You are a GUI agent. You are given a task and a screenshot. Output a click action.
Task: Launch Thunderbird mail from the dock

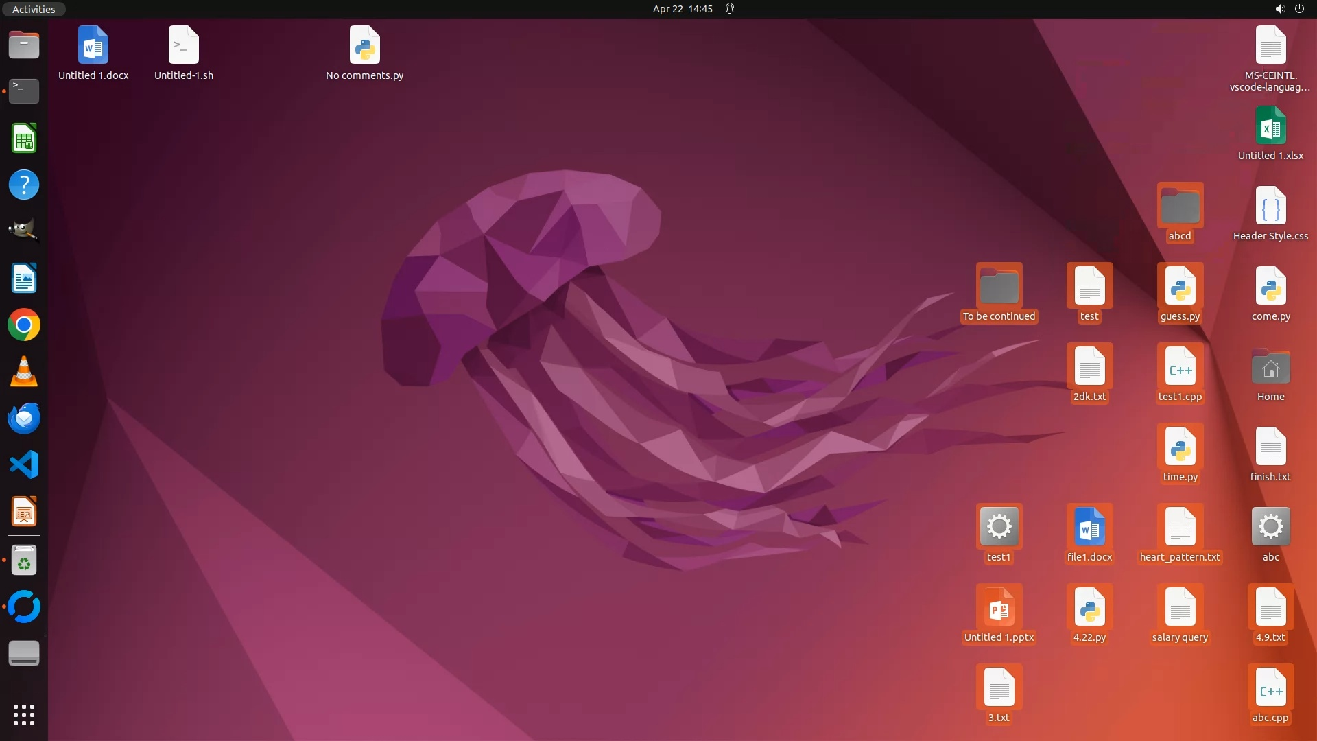click(24, 418)
